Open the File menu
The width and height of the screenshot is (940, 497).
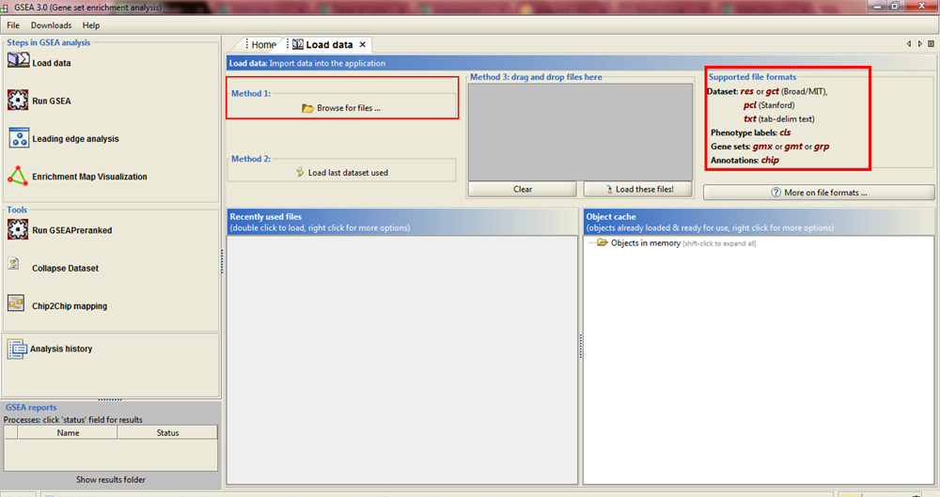[13, 25]
